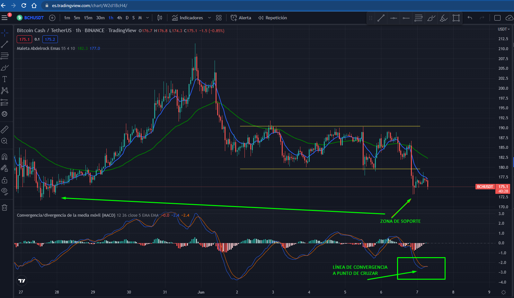Open the layout grid templates icon
This screenshot has height=298, width=514.
coord(219,18)
